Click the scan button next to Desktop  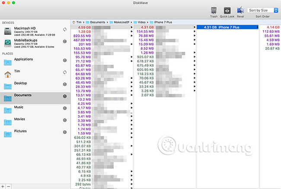[x=65, y=84]
